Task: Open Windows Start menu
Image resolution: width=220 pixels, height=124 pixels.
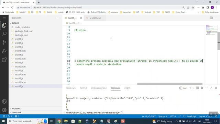Action: pos(3,121)
